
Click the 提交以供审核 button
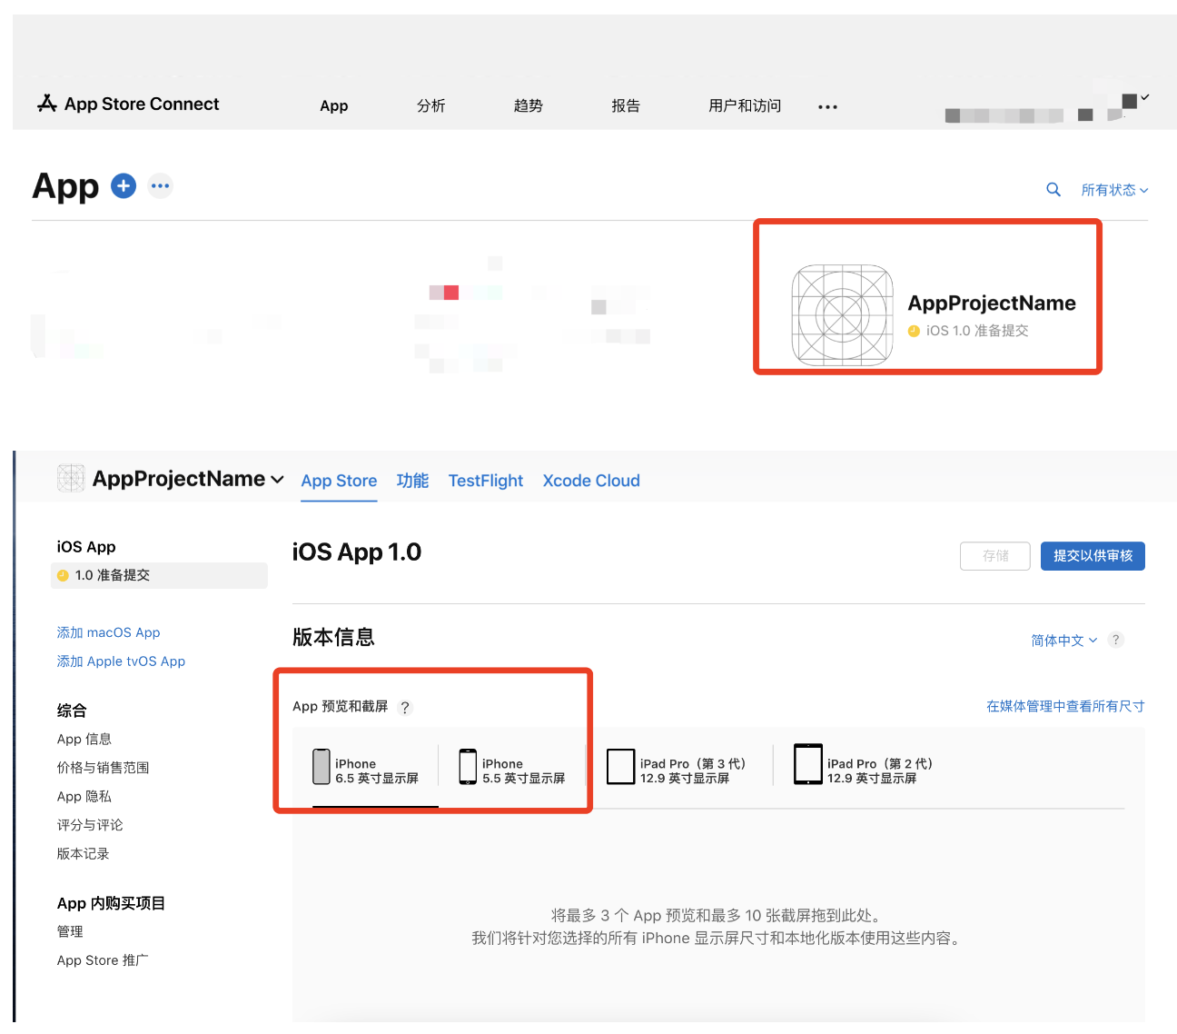click(x=1093, y=556)
